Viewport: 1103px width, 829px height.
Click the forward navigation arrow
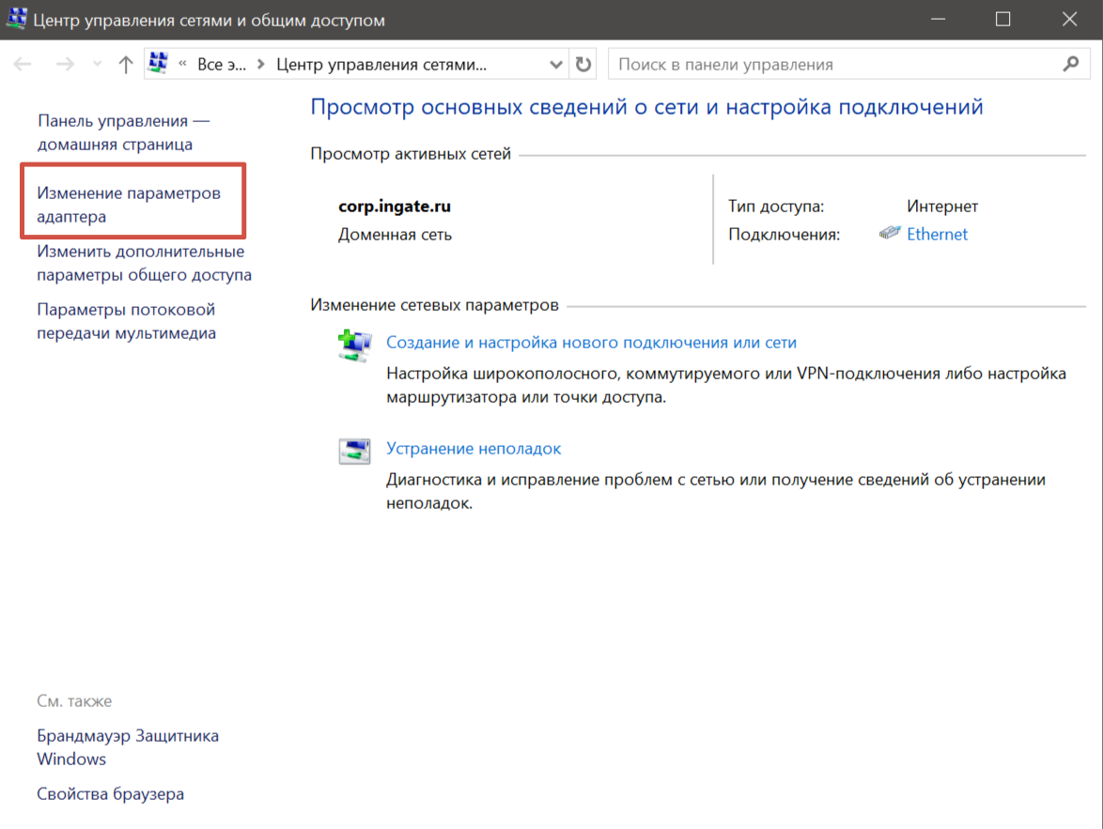[x=65, y=65]
